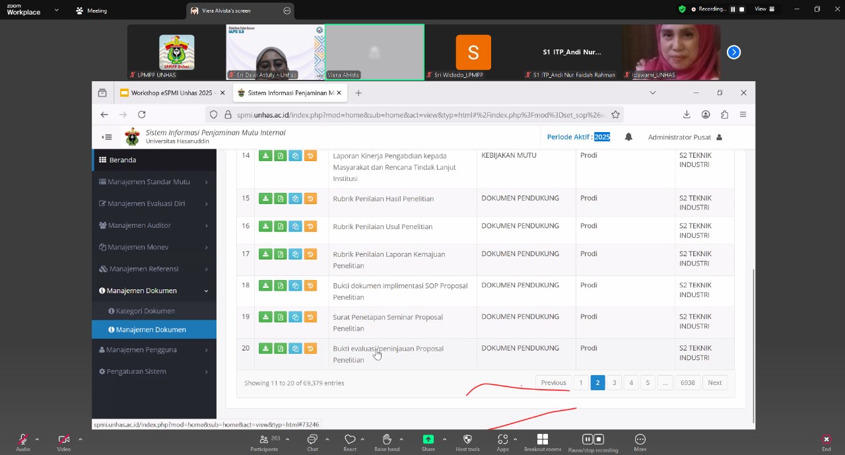845x455 pixels.
Task: Open the Administrator Pusat user dropdown
Action: (685, 137)
